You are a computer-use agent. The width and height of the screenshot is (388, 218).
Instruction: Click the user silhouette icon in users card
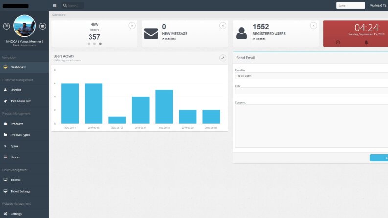pyautogui.click(x=241, y=33)
